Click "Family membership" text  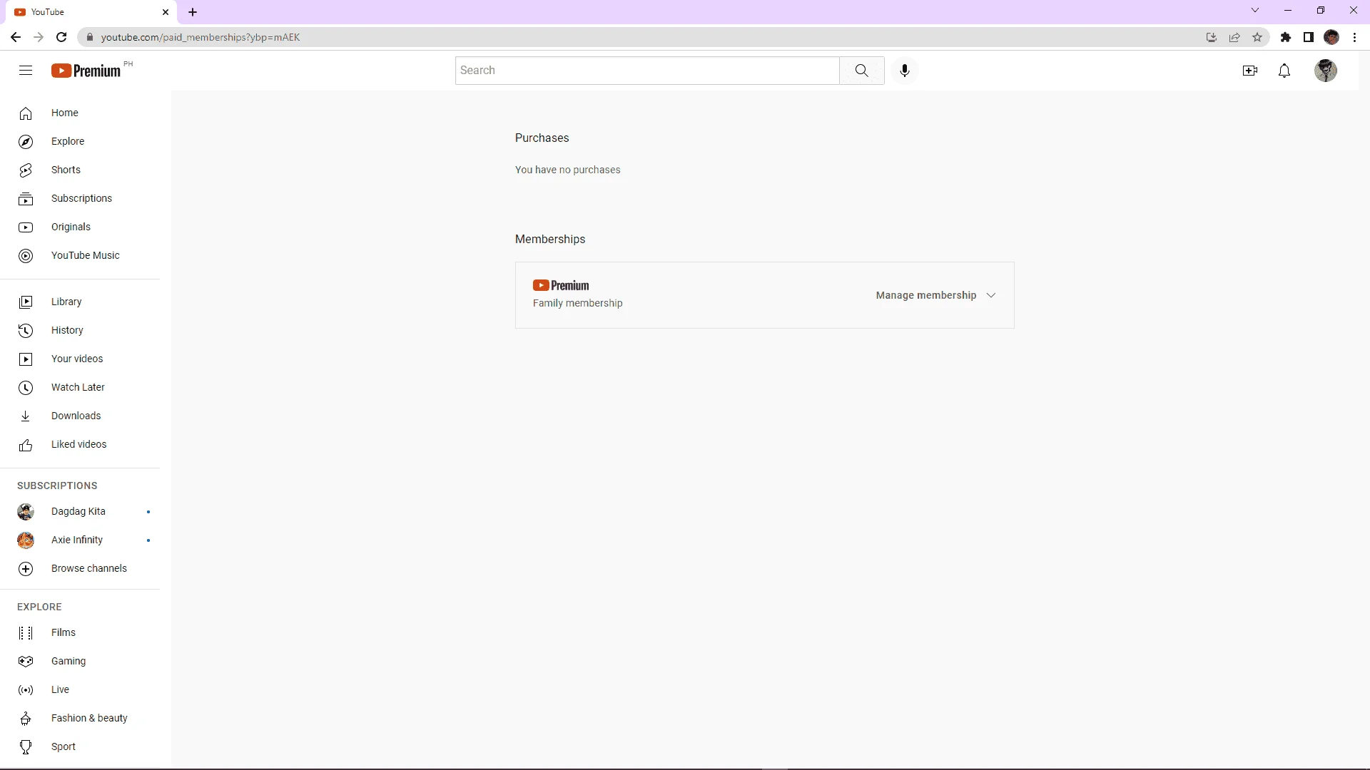point(578,303)
